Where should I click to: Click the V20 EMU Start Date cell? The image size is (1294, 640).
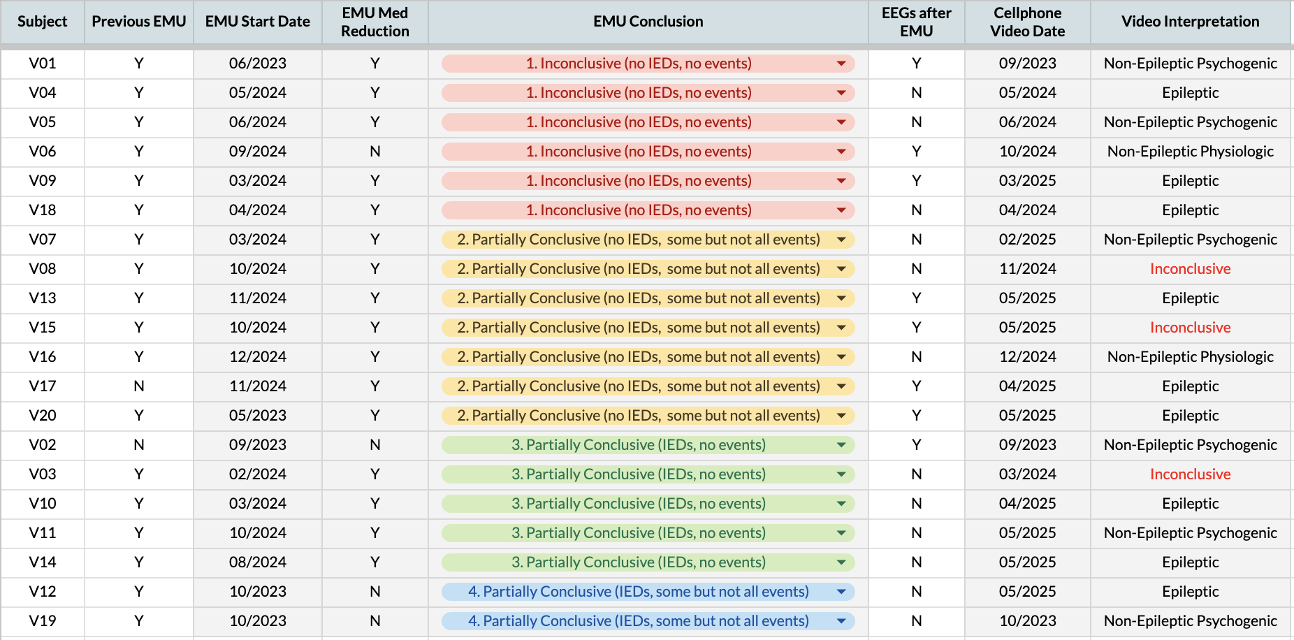(258, 416)
